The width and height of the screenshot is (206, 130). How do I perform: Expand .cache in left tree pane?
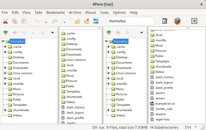(x=5, y=47)
